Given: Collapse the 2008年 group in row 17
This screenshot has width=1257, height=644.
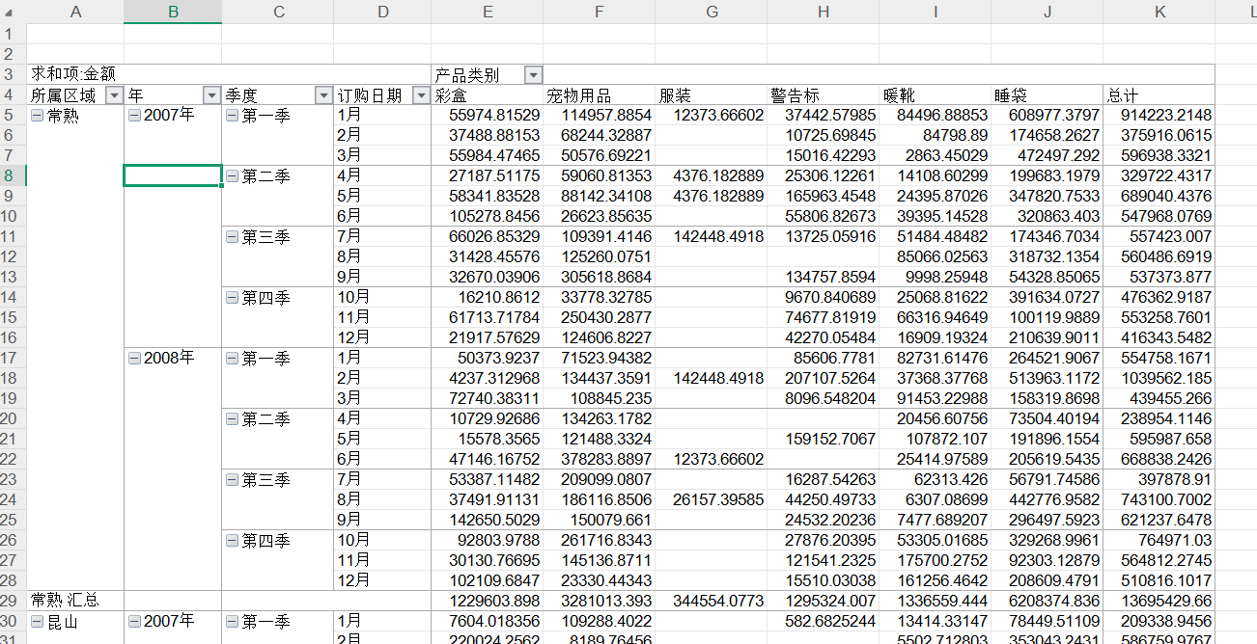Looking at the screenshot, I should (x=135, y=359).
